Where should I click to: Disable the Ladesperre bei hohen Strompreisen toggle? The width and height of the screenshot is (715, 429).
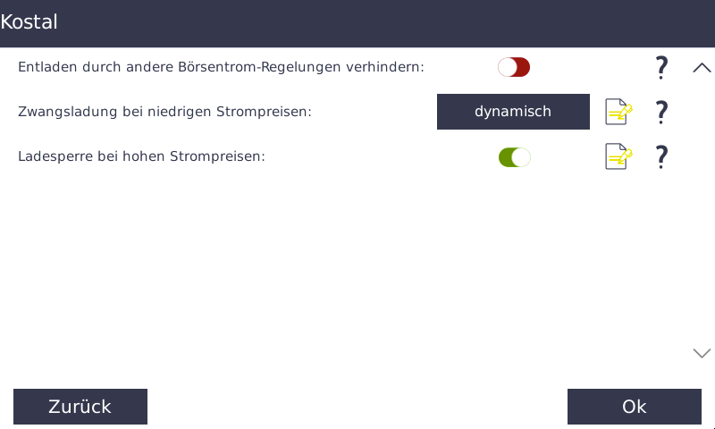(x=515, y=157)
